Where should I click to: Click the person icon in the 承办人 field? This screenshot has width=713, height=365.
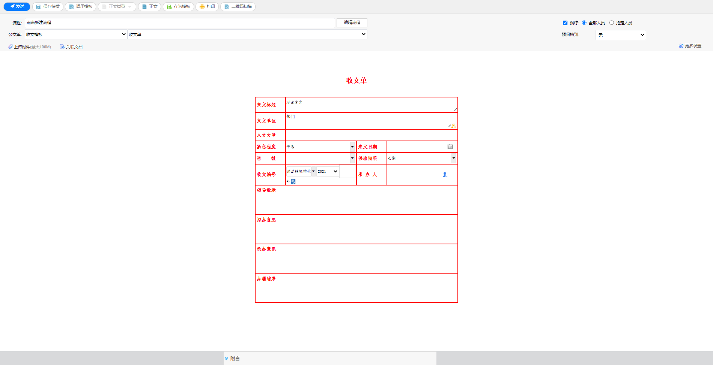445,174
